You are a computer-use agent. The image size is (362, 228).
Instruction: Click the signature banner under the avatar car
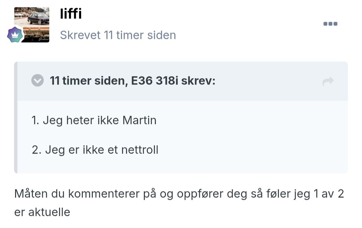36,36
